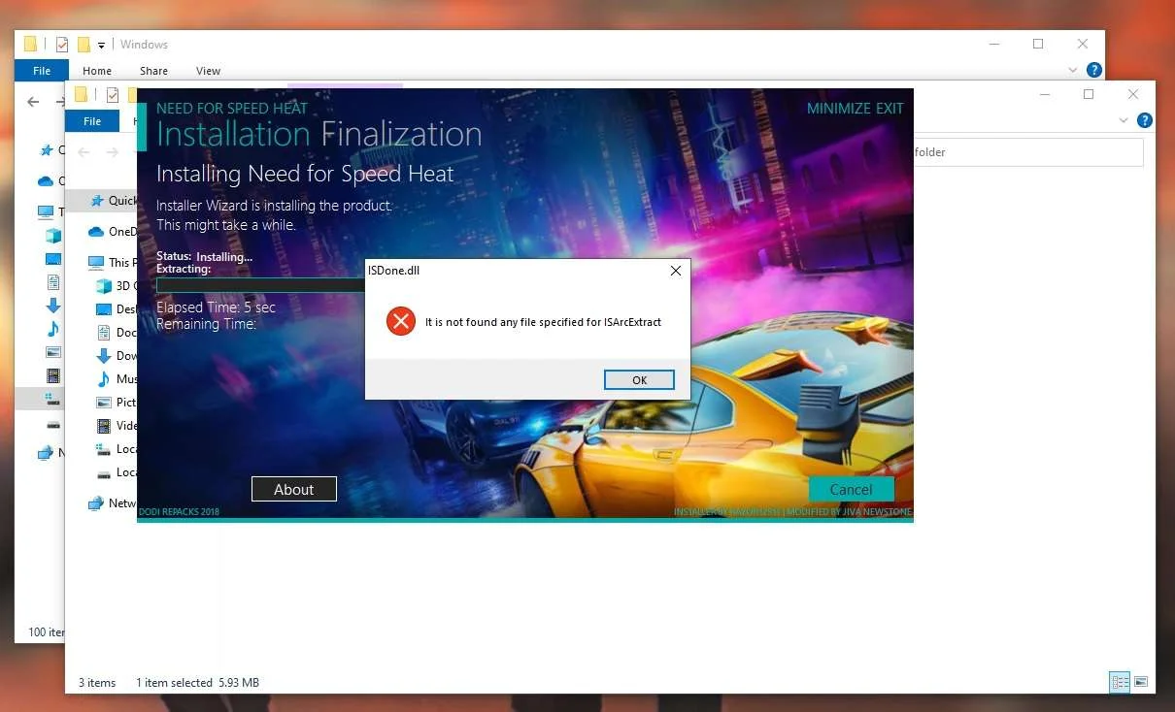1175x712 pixels.
Task: Click the About button in the installer
Action: 293,489
